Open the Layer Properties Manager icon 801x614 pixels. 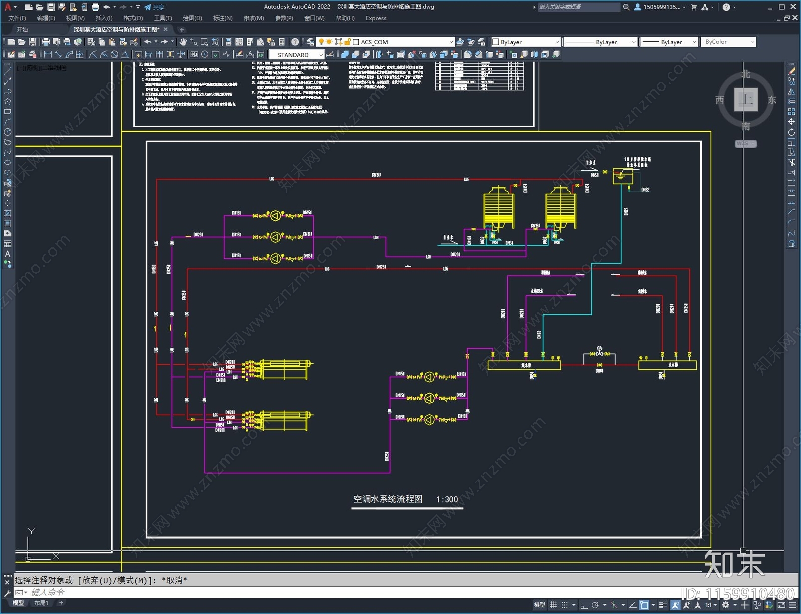tap(310, 42)
